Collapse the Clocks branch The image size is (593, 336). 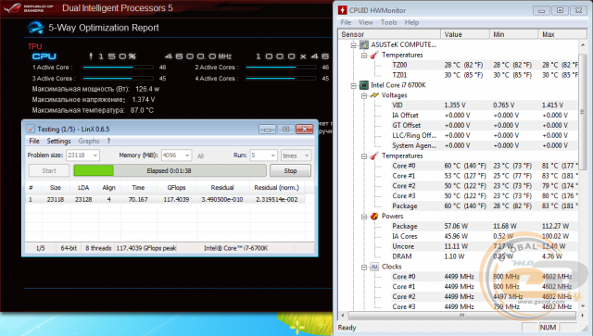[x=364, y=267]
